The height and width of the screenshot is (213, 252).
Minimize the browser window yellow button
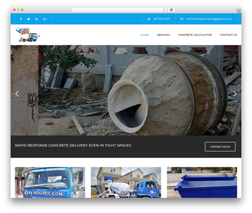pos(18,10)
